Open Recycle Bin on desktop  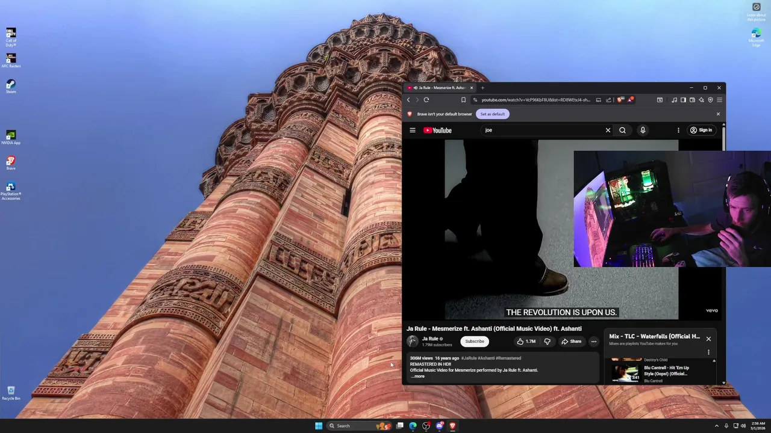[11, 393]
